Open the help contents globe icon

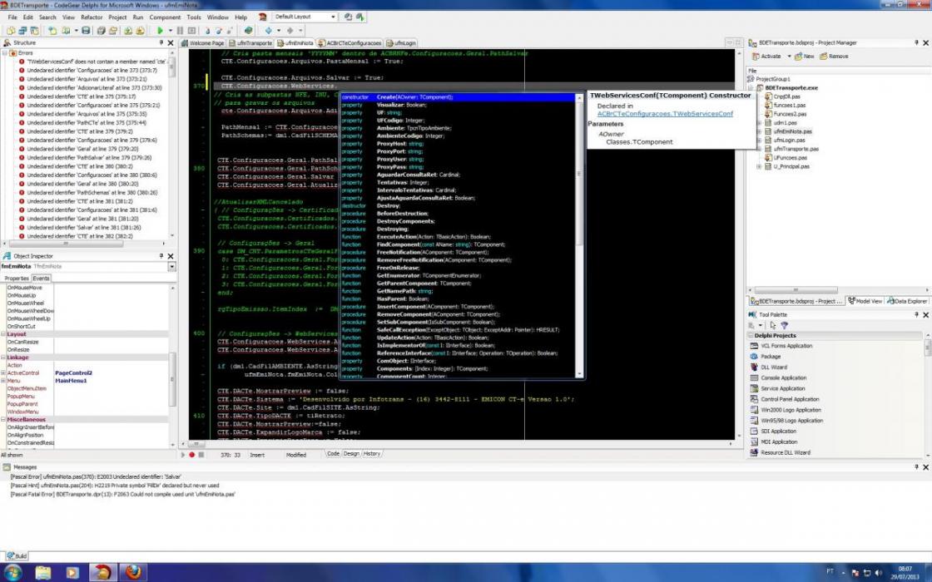point(248,30)
